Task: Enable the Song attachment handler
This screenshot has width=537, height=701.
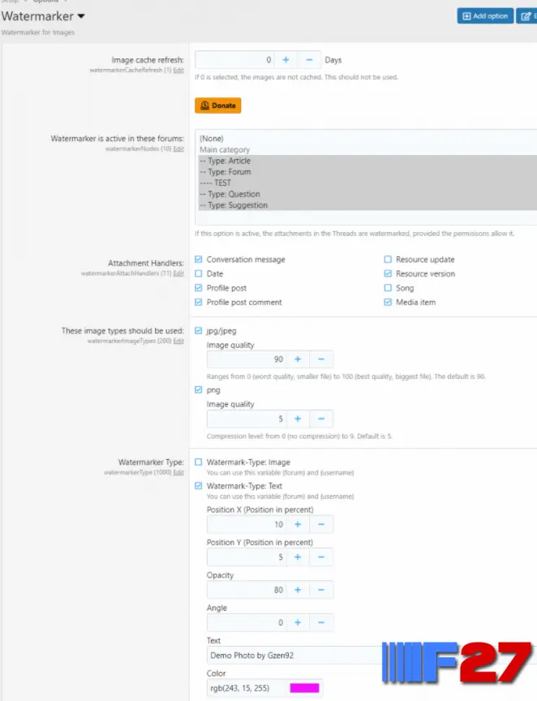Action: 389,288
